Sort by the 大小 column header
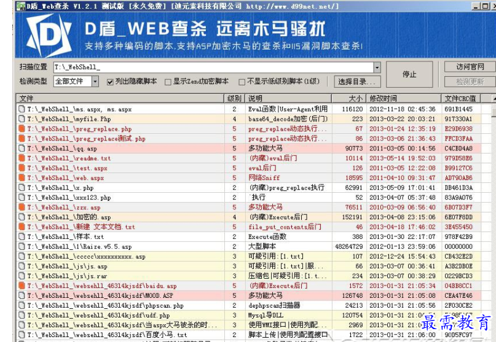This screenshot has width=496, height=342. point(349,98)
